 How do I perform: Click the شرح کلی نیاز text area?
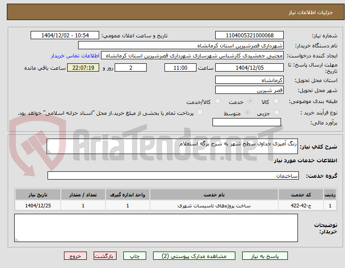(172, 146)
